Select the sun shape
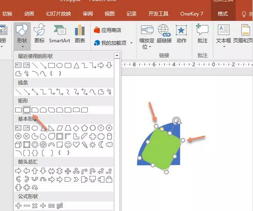253x211 pixels. [93, 145]
